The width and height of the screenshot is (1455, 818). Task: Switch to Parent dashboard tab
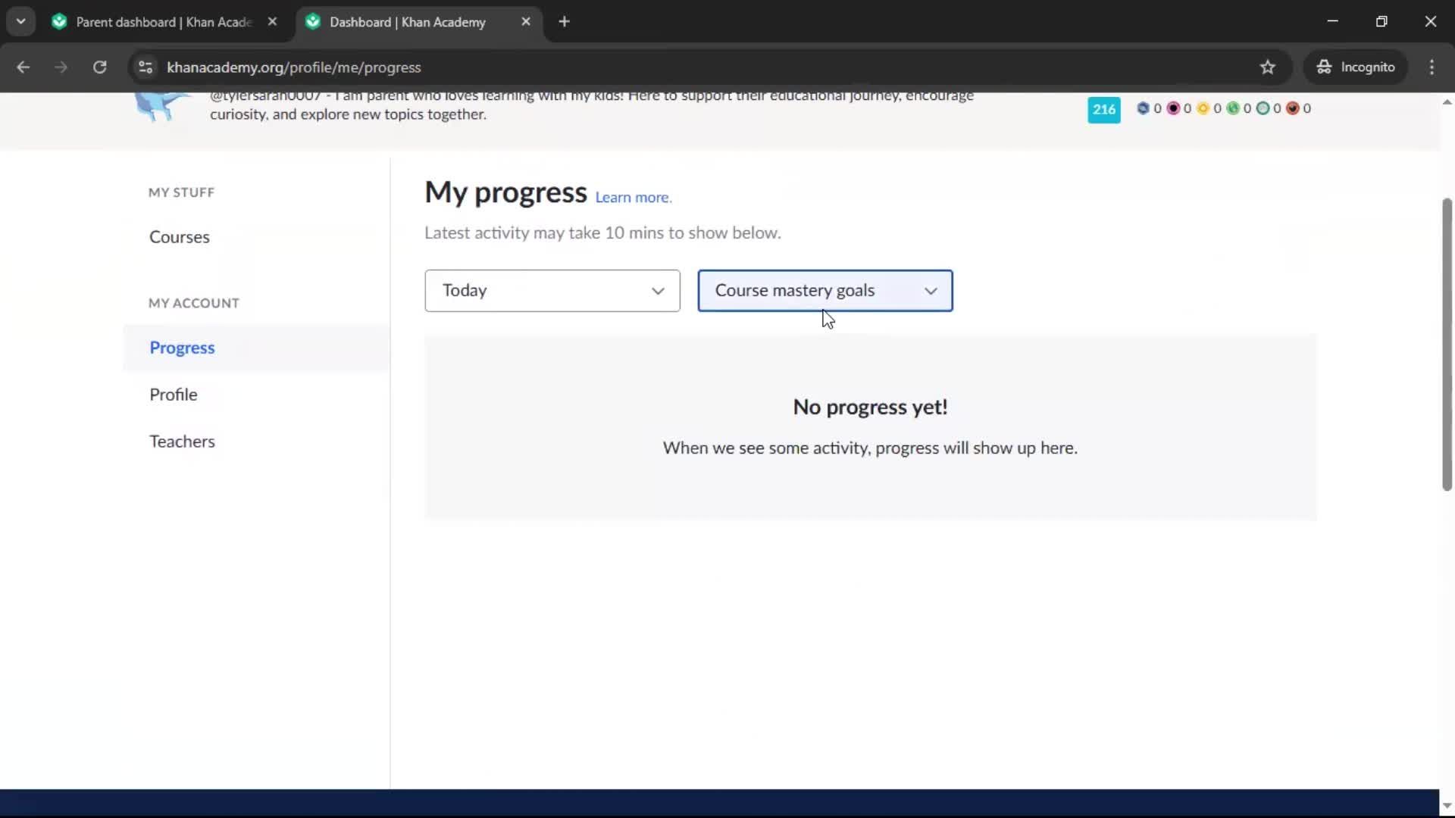(164, 22)
